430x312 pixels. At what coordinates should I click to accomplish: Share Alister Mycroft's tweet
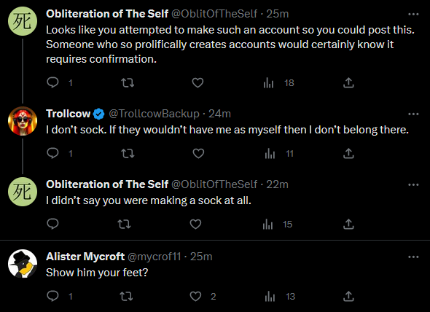348,297
